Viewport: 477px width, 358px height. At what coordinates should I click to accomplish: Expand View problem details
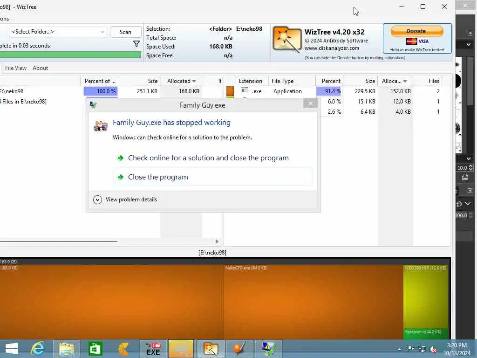125,200
